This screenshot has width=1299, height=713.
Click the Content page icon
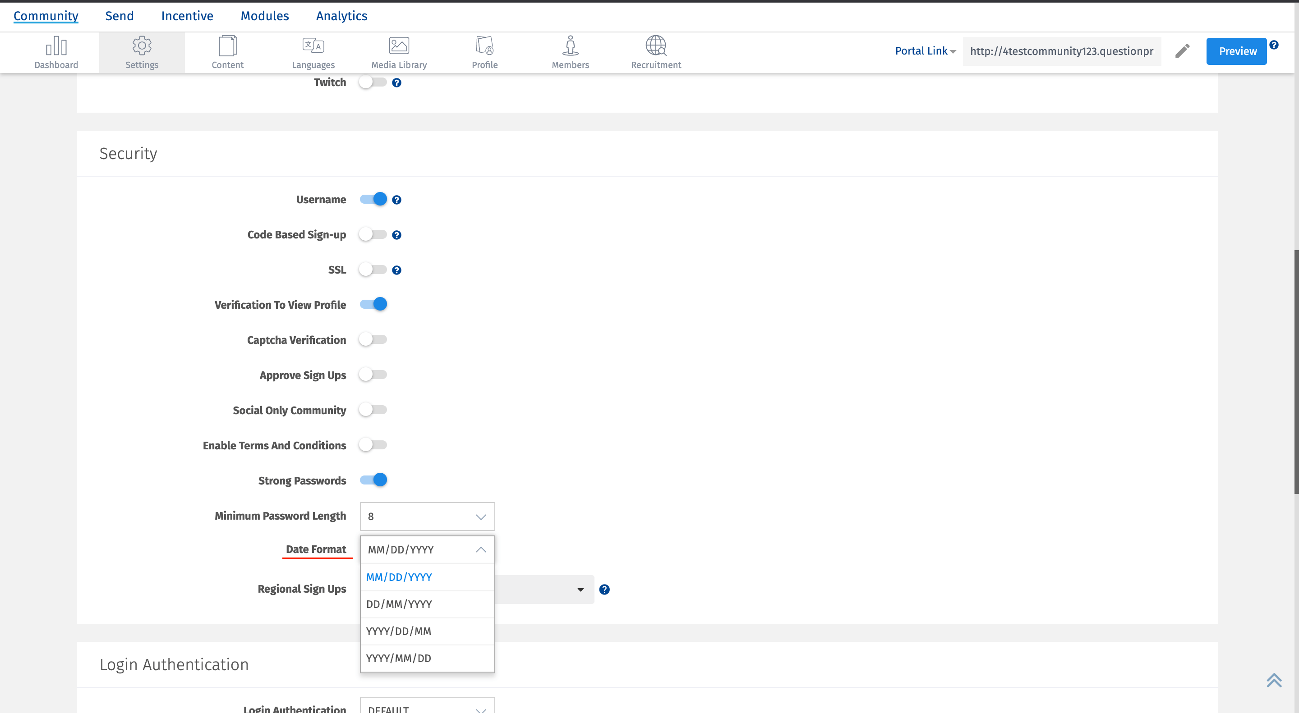[x=227, y=46]
